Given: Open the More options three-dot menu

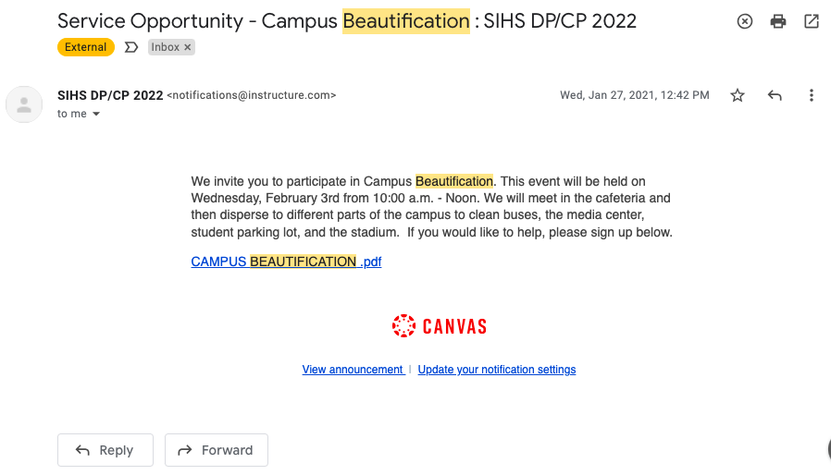Looking at the screenshot, I should pos(812,95).
